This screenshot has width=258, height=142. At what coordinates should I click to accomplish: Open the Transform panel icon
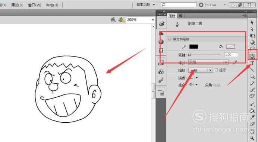[x=161, y=50]
